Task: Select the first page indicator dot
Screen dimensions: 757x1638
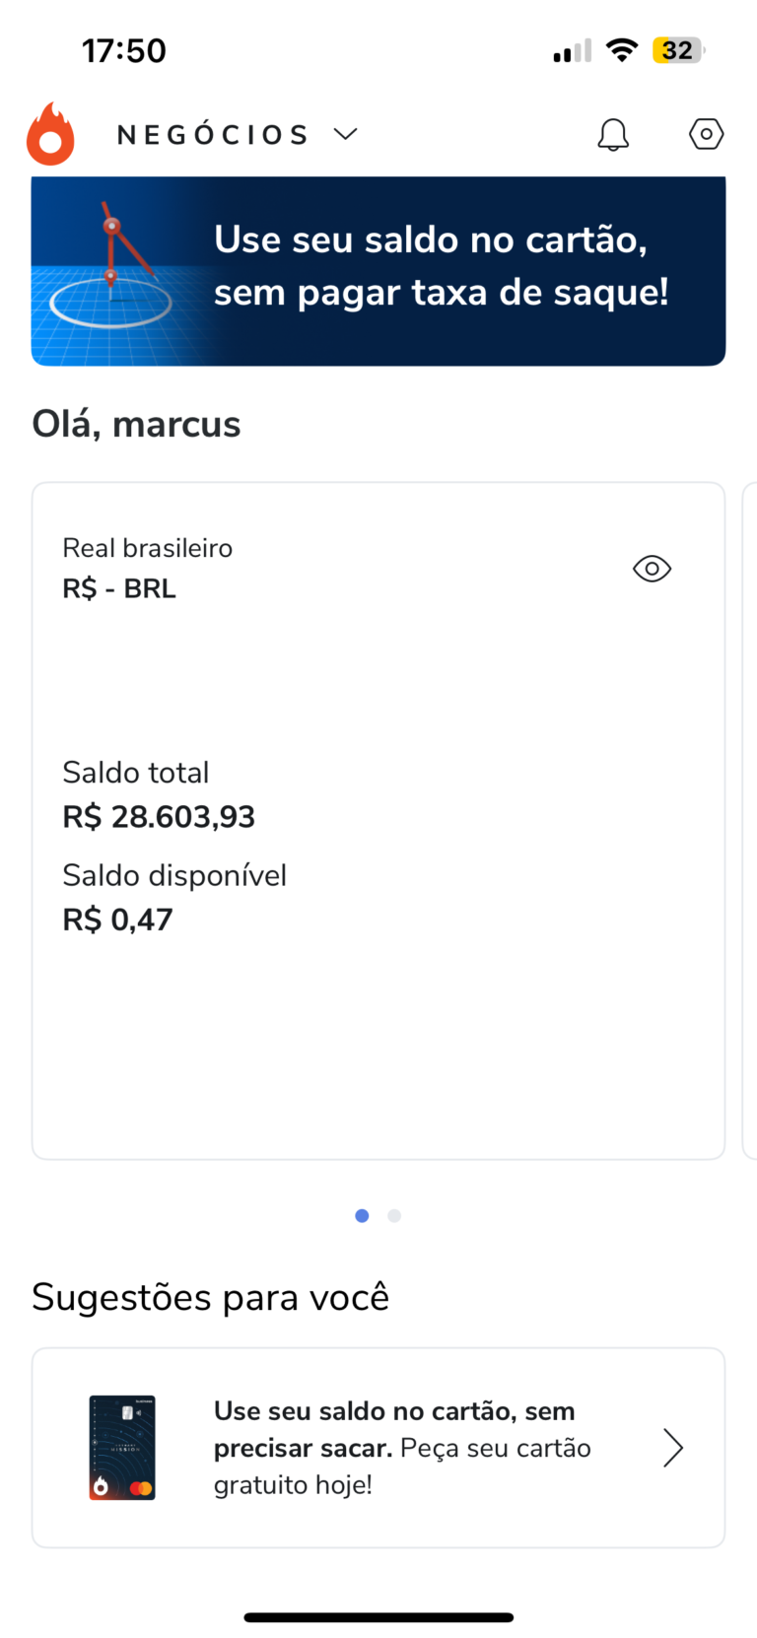Action: [362, 1216]
